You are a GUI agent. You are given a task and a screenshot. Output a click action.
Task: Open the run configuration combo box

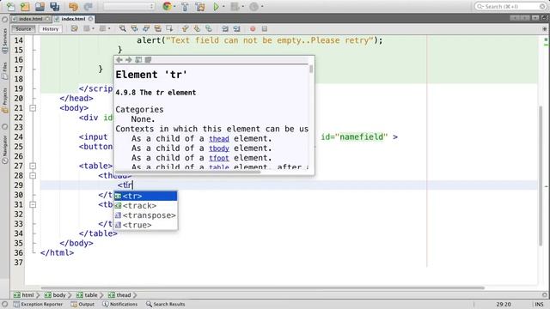(x=129, y=6)
